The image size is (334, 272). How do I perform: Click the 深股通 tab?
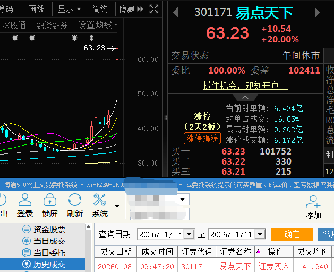pyautogui.click(x=13, y=25)
